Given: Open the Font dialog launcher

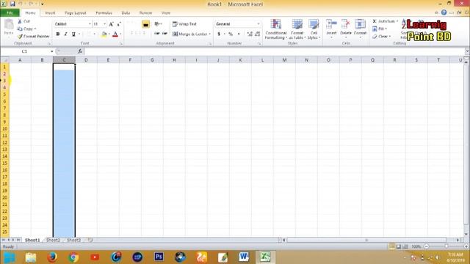Looking at the screenshot, I should click(x=121, y=44).
